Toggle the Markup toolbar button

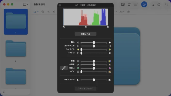click(x=144, y=5)
